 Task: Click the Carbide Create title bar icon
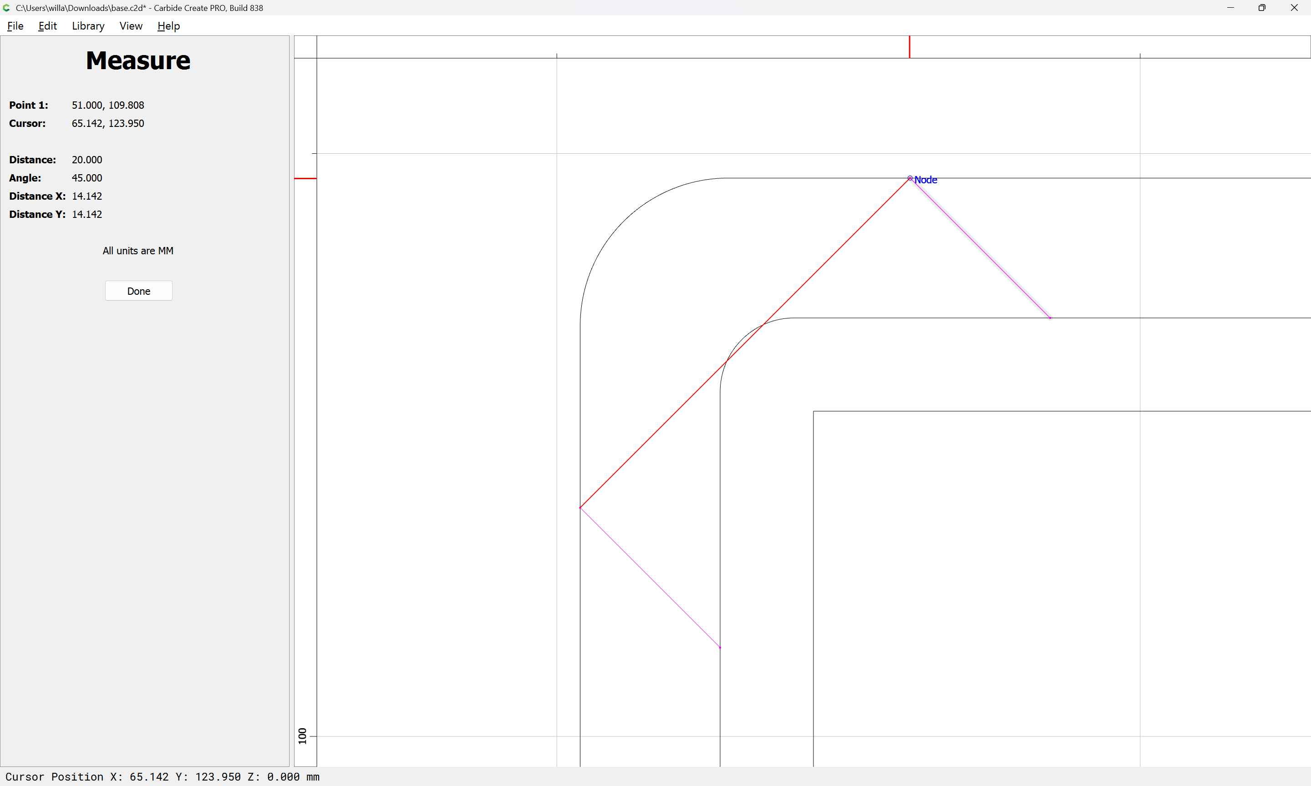point(6,8)
